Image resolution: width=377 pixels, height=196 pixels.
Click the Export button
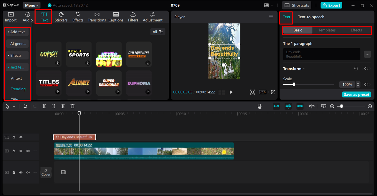pos(331,5)
